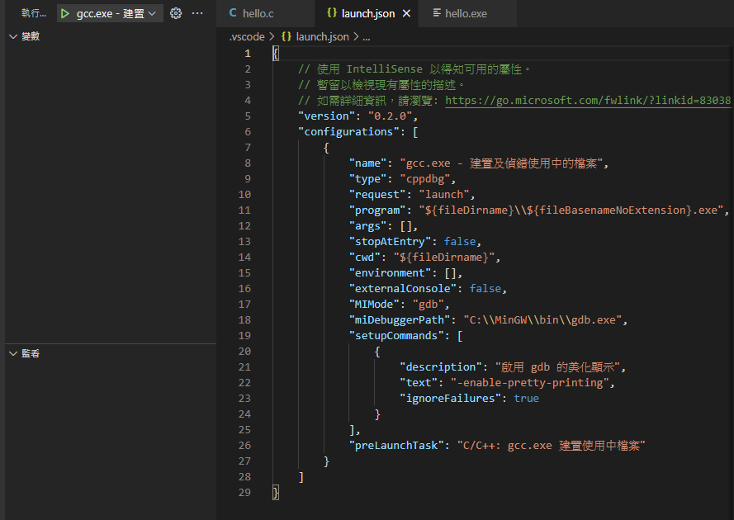The width and height of the screenshot is (734, 520).
Task: Click the true value of ignoreFailures
Action: (x=526, y=399)
